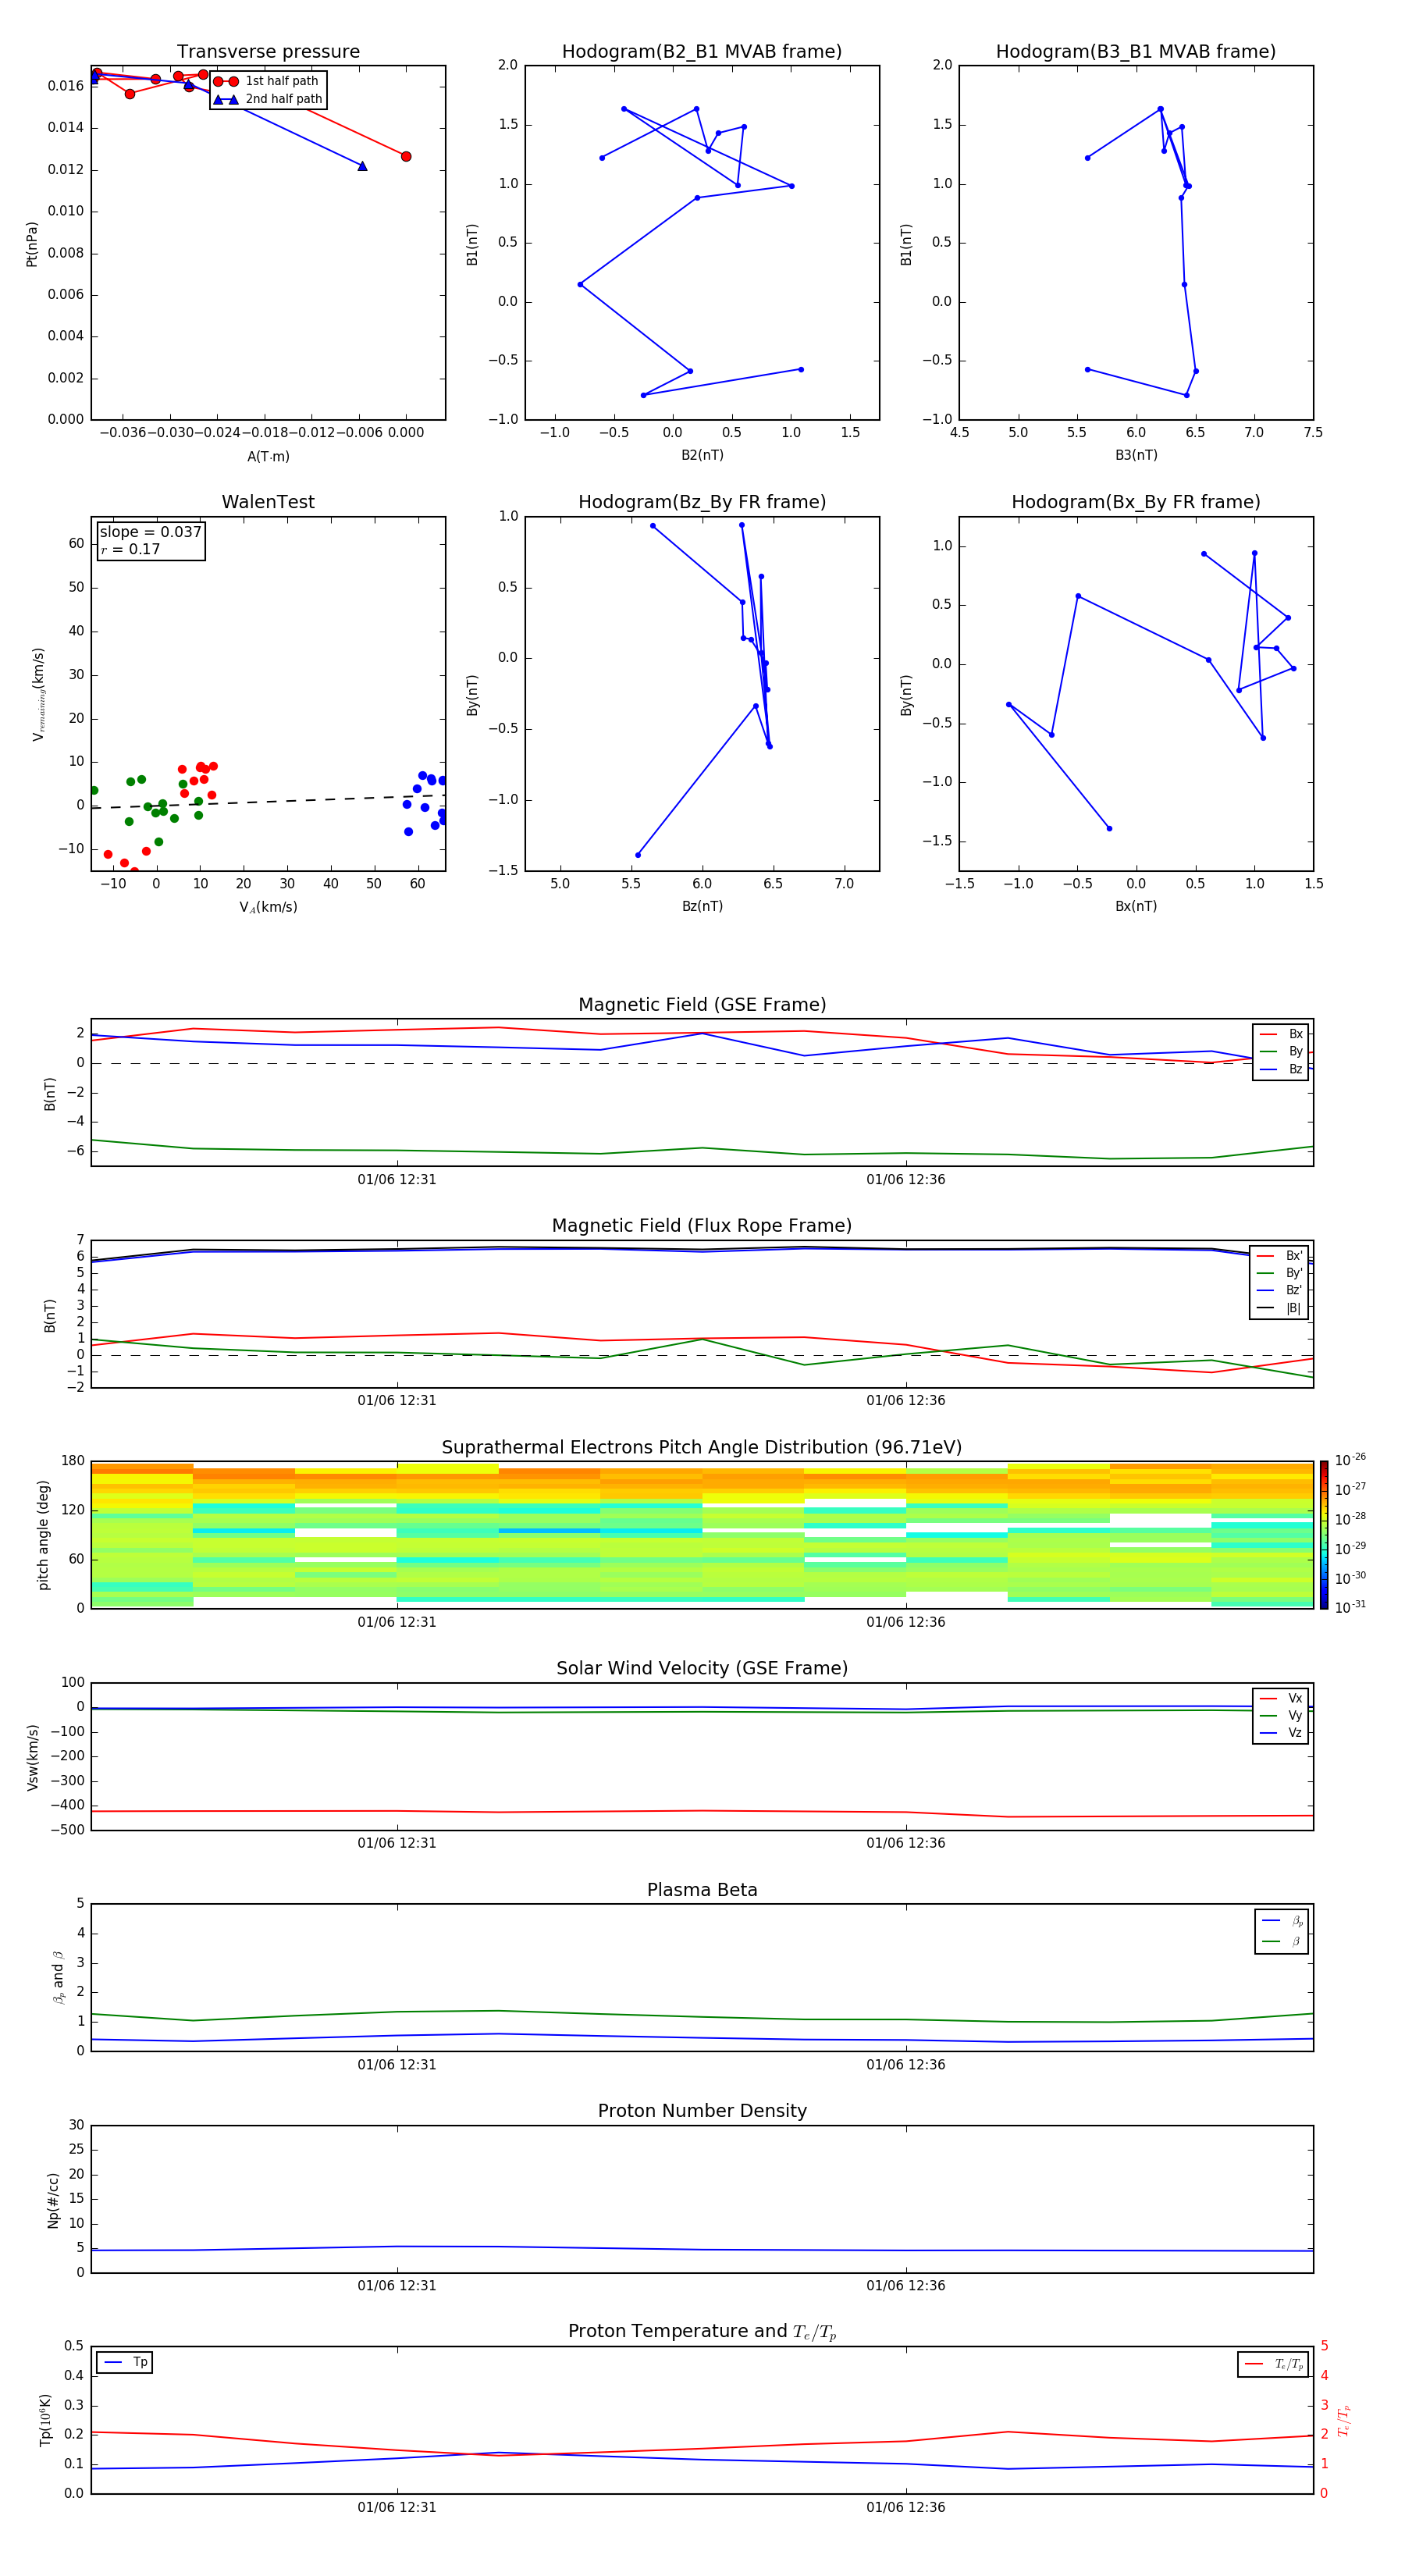Screen dimensions: 1405x2576
Task: Click the 'Proton Number Density' title
Action: tap(702, 2111)
